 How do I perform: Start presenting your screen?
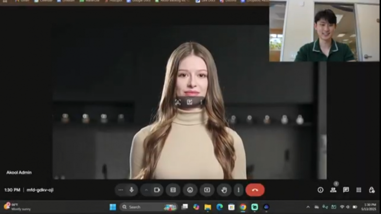click(207, 190)
